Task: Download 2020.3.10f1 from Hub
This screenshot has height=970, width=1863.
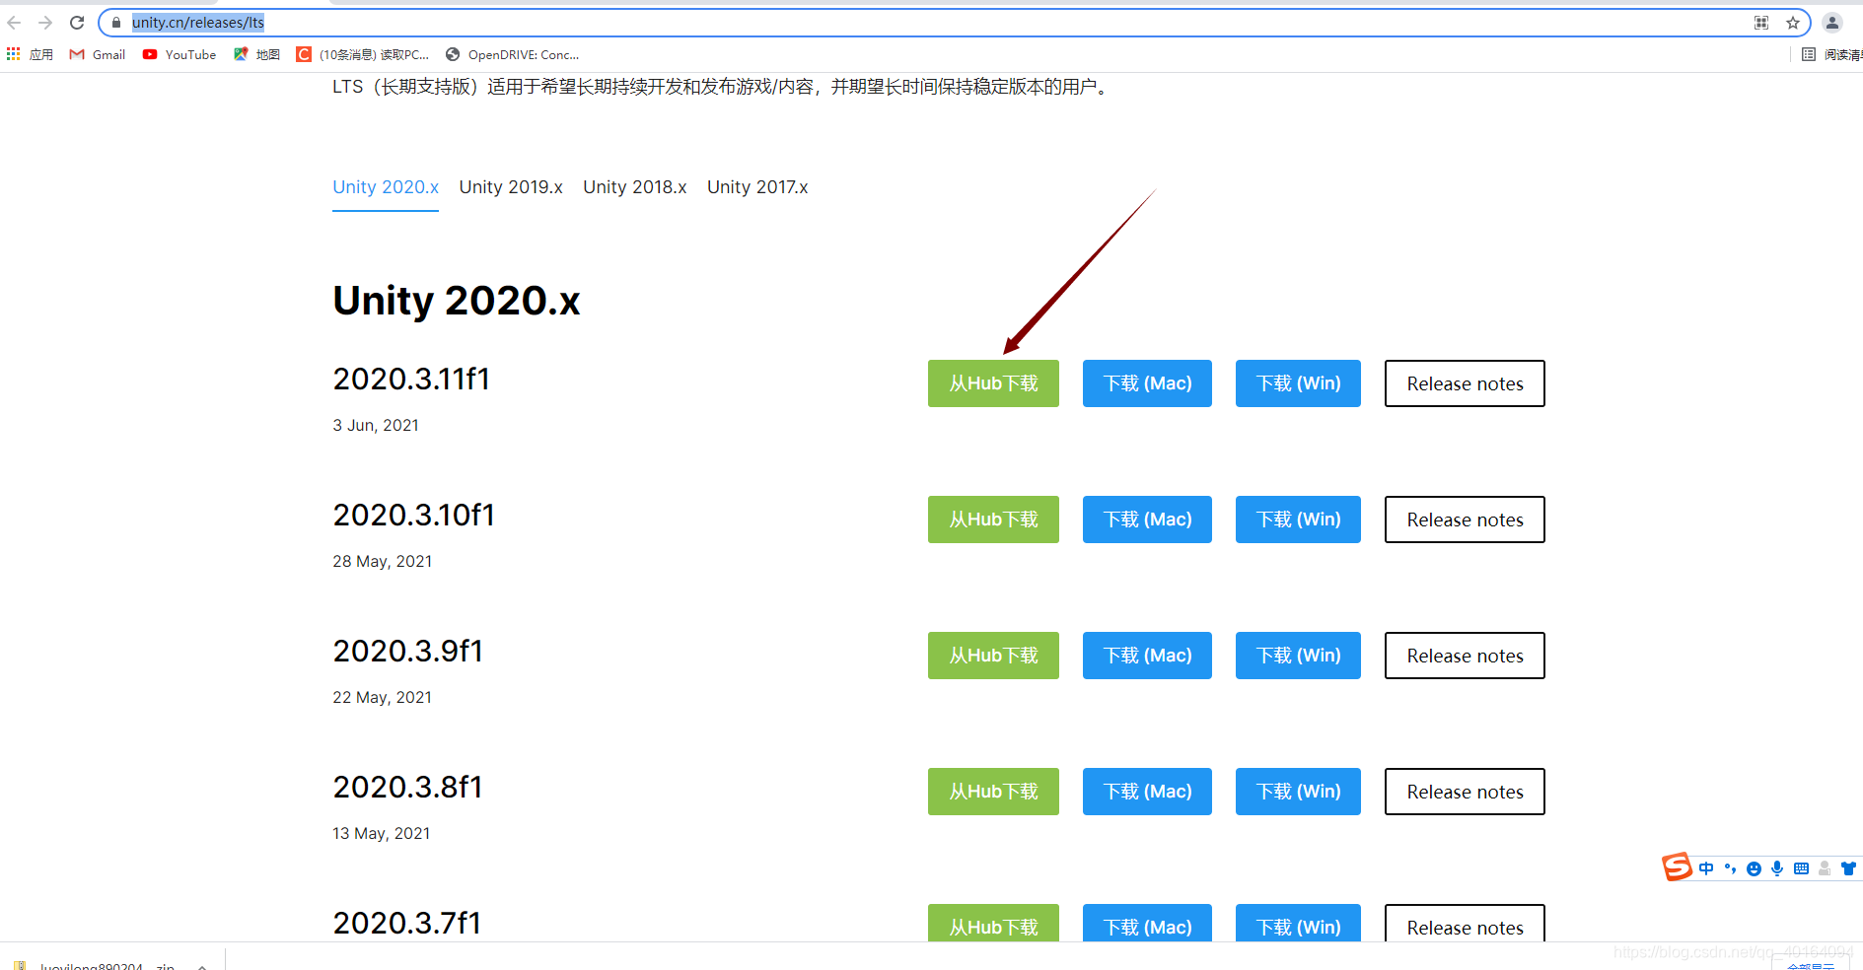Action: [993, 520]
